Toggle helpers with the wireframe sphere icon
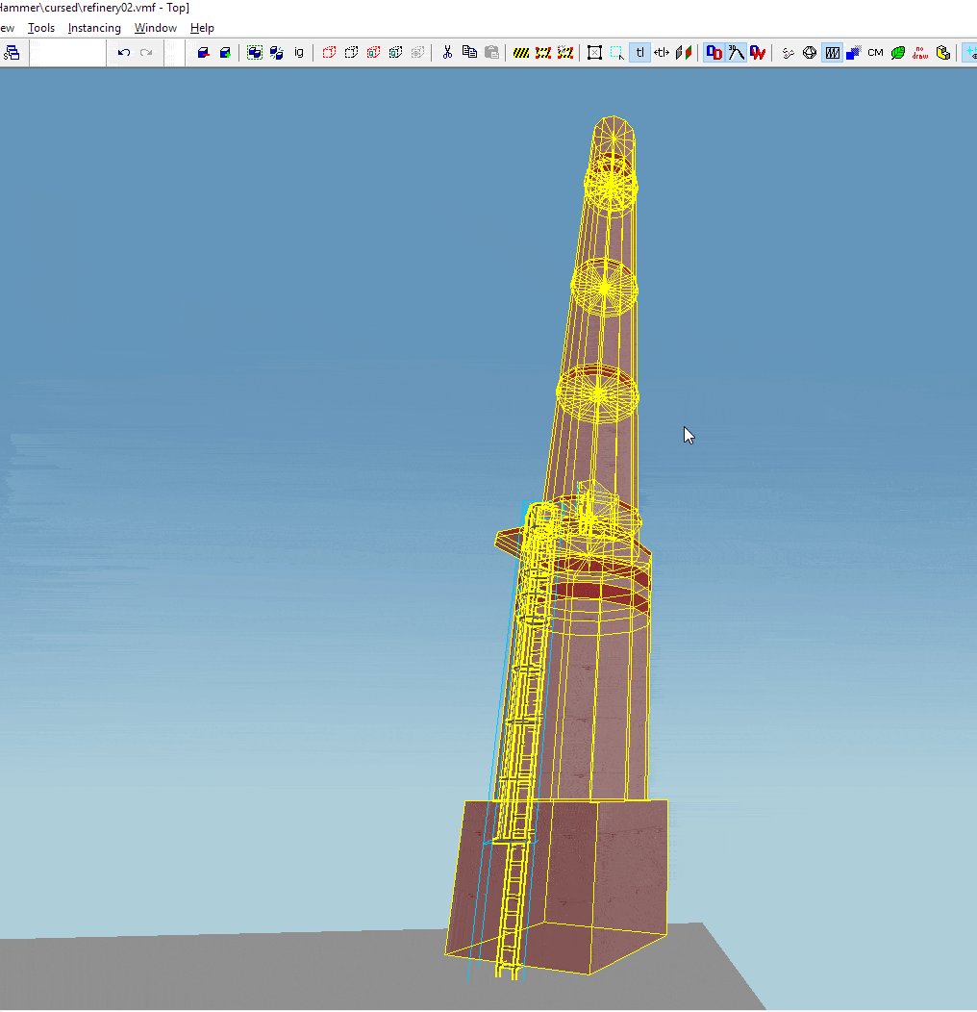The height and width of the screenshot is (1012, 977). pos(810,52)
